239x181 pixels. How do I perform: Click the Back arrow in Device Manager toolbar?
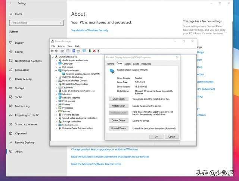click(52, 51)
